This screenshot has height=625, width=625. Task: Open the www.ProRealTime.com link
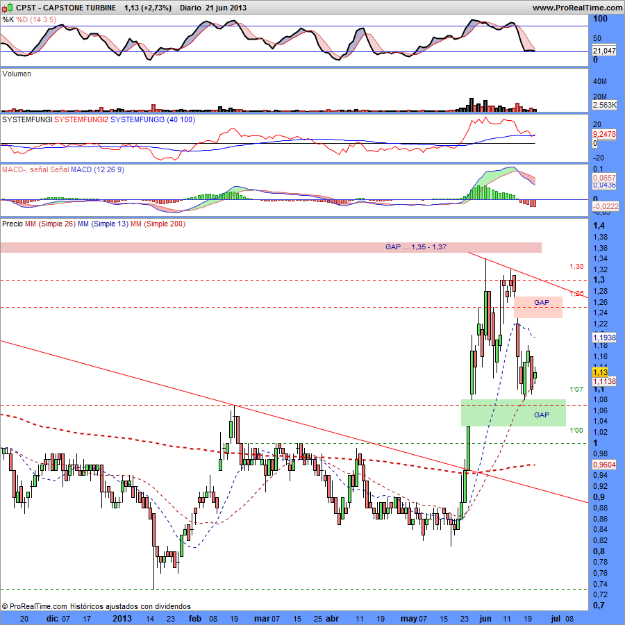point(577,8)
